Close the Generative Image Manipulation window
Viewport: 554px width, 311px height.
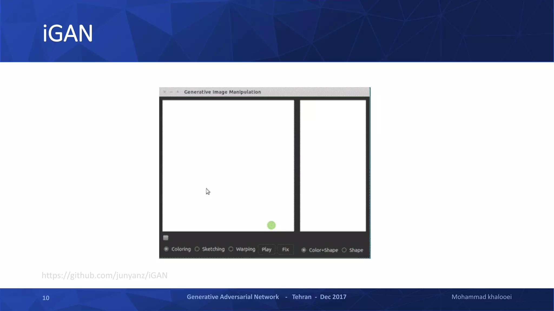[x=164, y=92]
